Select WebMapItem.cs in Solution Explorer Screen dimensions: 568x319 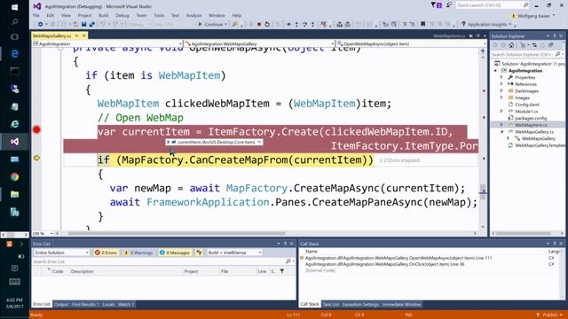531,125
